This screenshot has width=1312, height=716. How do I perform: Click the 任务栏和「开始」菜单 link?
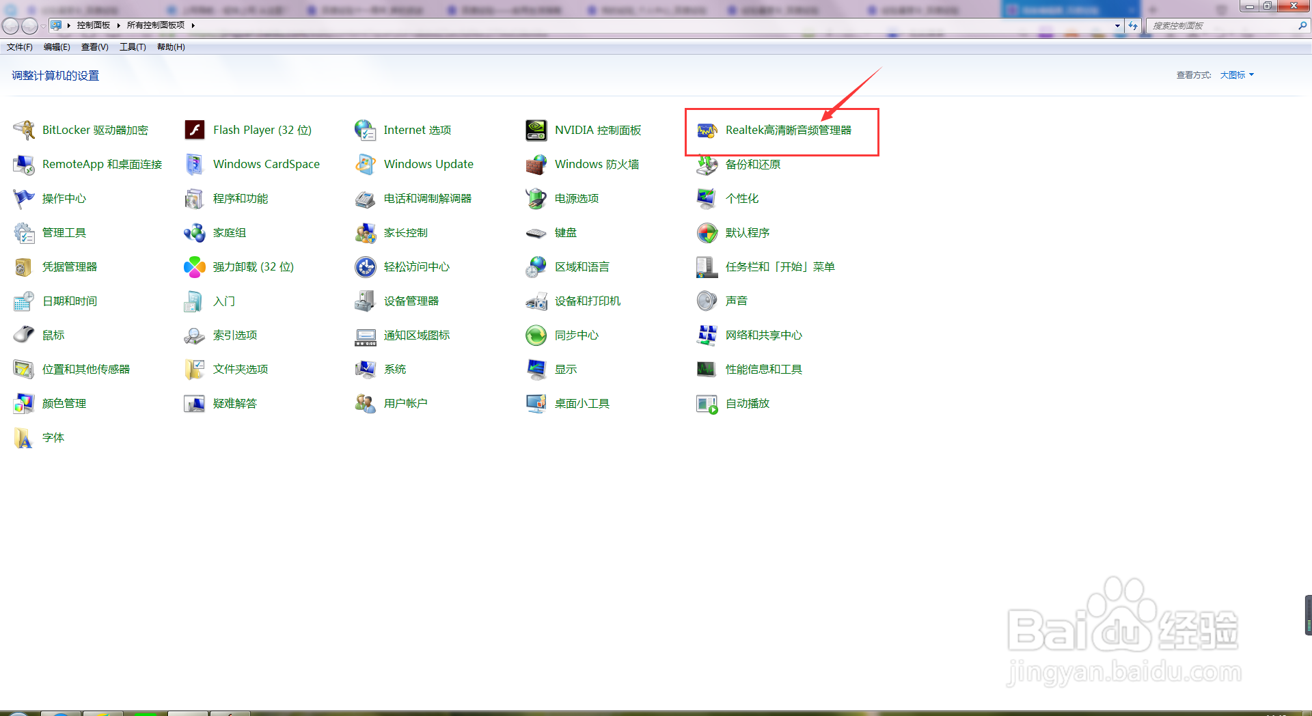pos(780,266)
